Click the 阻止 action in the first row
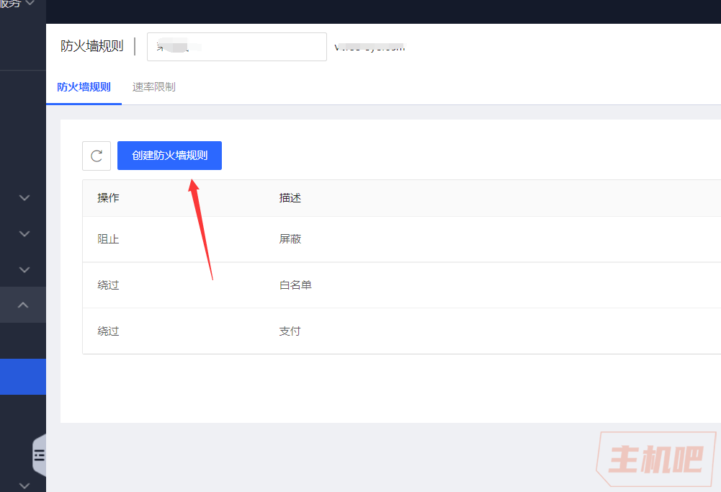This screenshot has width=721, height=492. click(108, 239)
